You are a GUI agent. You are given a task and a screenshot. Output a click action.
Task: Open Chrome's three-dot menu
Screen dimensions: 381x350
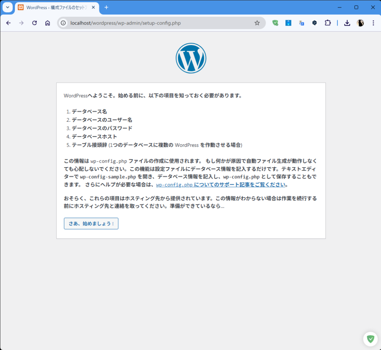click(x=373, y=23)
